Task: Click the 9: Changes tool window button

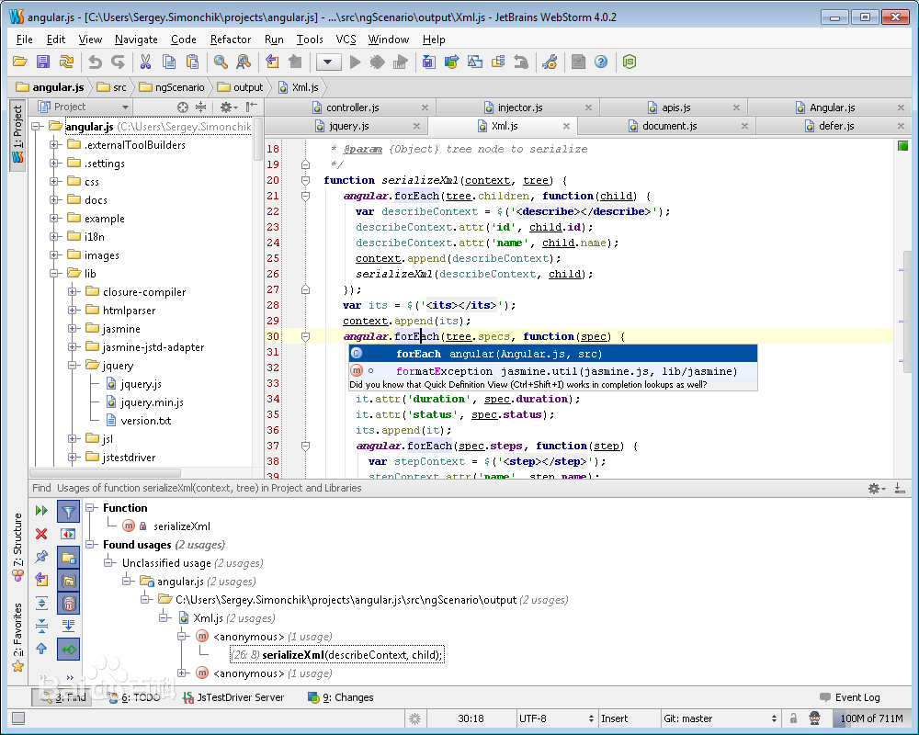Action: [340, 697]
